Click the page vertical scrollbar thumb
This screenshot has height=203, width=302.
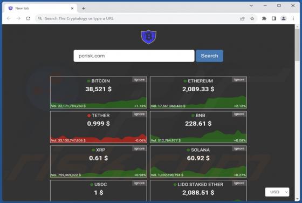tap(297, 45)
